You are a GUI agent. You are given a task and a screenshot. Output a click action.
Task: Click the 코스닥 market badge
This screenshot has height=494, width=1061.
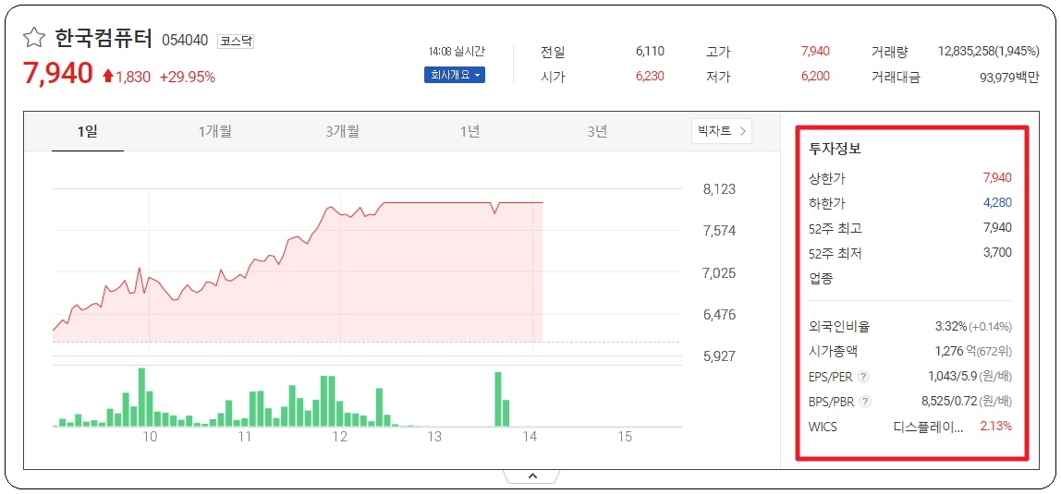click(x=236, y=41)
